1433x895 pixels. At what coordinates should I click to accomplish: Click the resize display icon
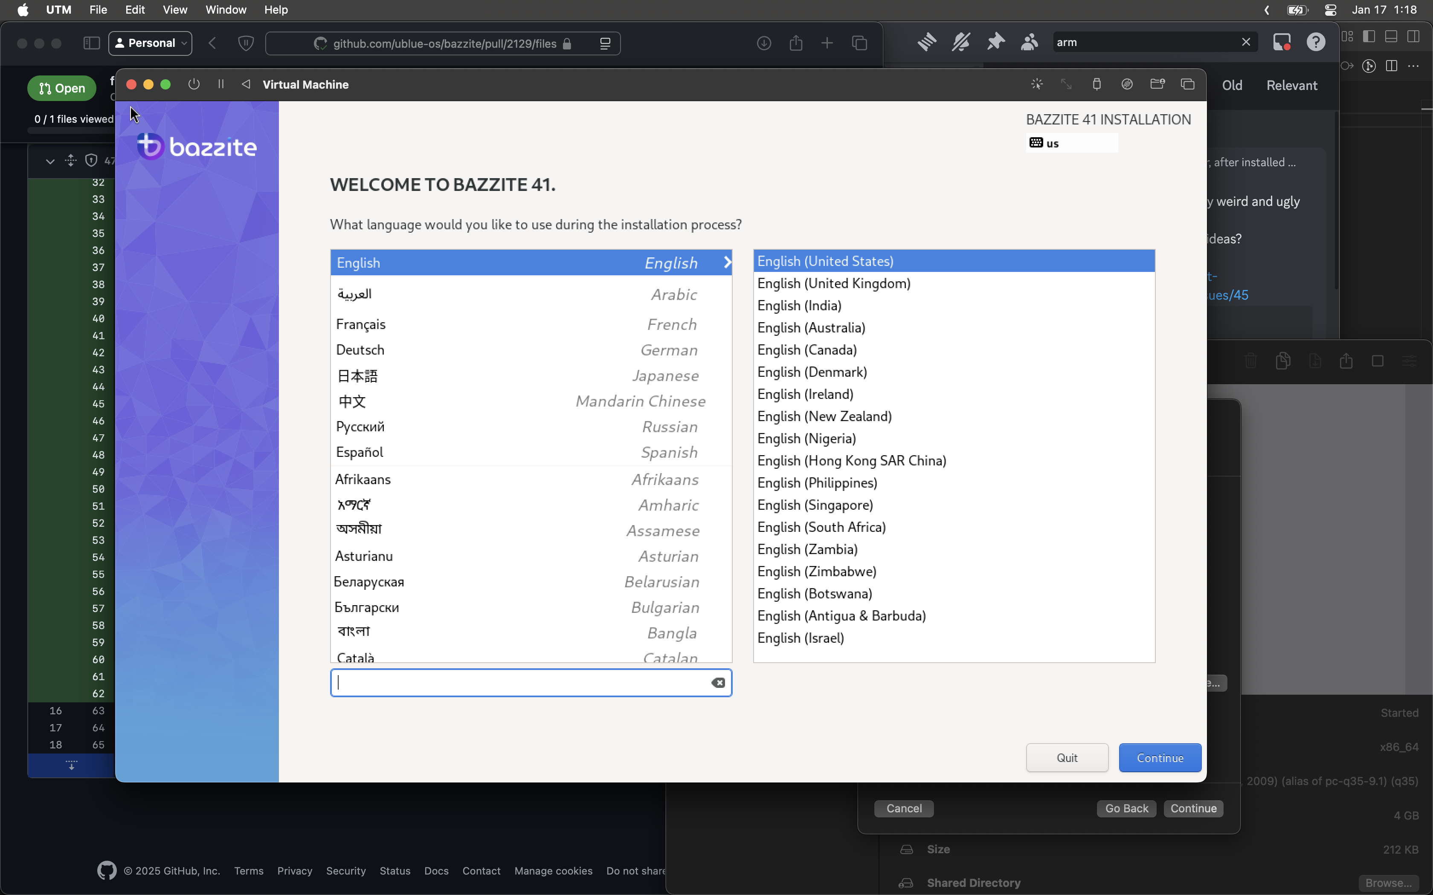tap(1067, 84)
